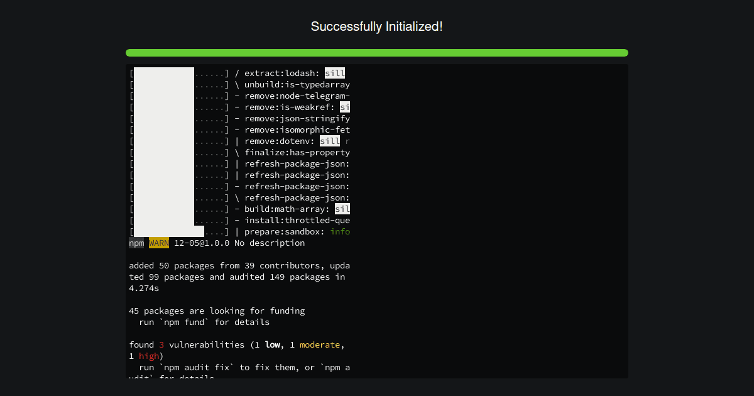
Task: Click the green progress bar below the title
Action: (377, 53)
